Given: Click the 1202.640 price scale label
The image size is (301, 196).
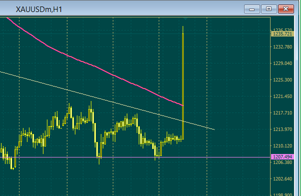Looking at the screenshot, I should pos(283,179).
